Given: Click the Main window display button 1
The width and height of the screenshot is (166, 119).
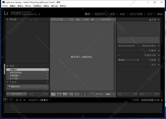Looking at the screenshot, I should [x=5, y=100].
